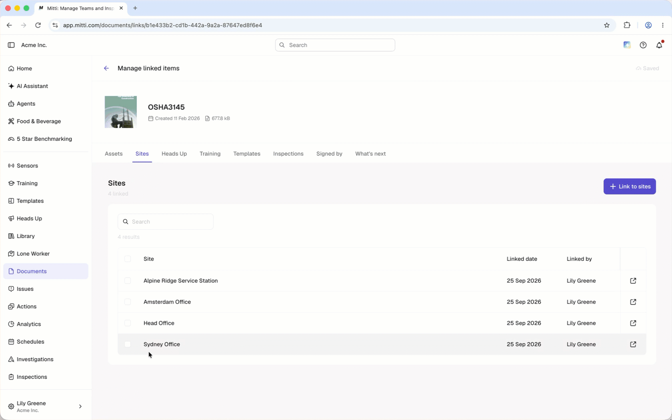The width and height of the screenshot is (672, 420).
Task: View site information icon in address bar
Action: tap(55, 25)
